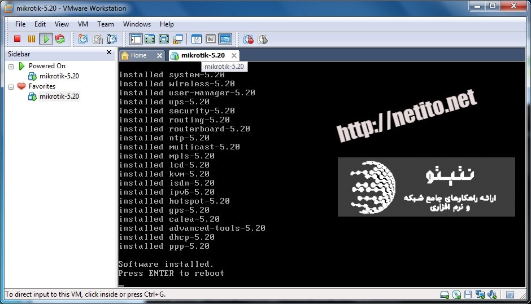
Task: Open the File menu
Action: click(x=20, y=24)
